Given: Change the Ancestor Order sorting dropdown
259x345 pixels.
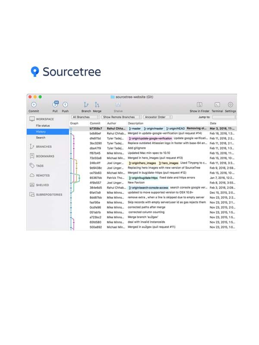Looking at the screenshot, I should pos(158,117).
